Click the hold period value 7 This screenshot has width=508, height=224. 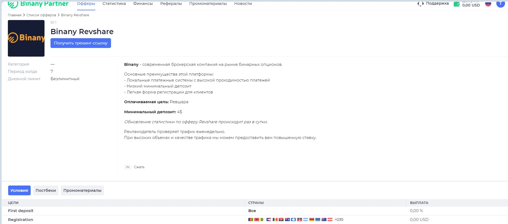(52, 72)
